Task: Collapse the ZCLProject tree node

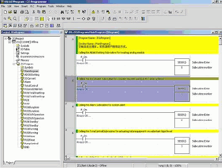Action: click(6, 38)
